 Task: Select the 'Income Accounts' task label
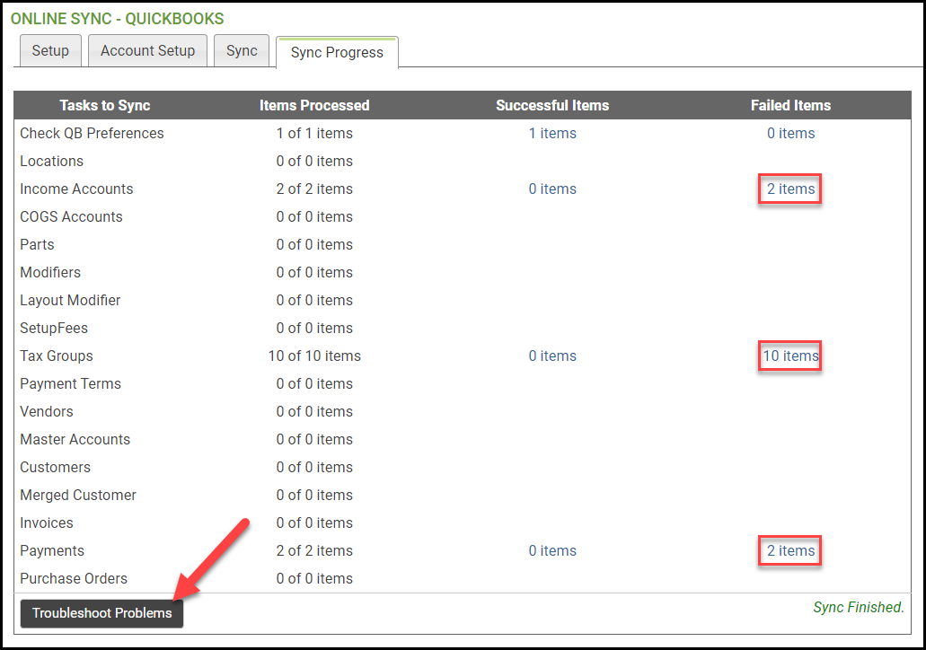coord(76,189)
